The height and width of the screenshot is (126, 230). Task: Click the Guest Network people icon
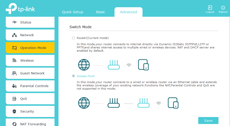point(14,73)
